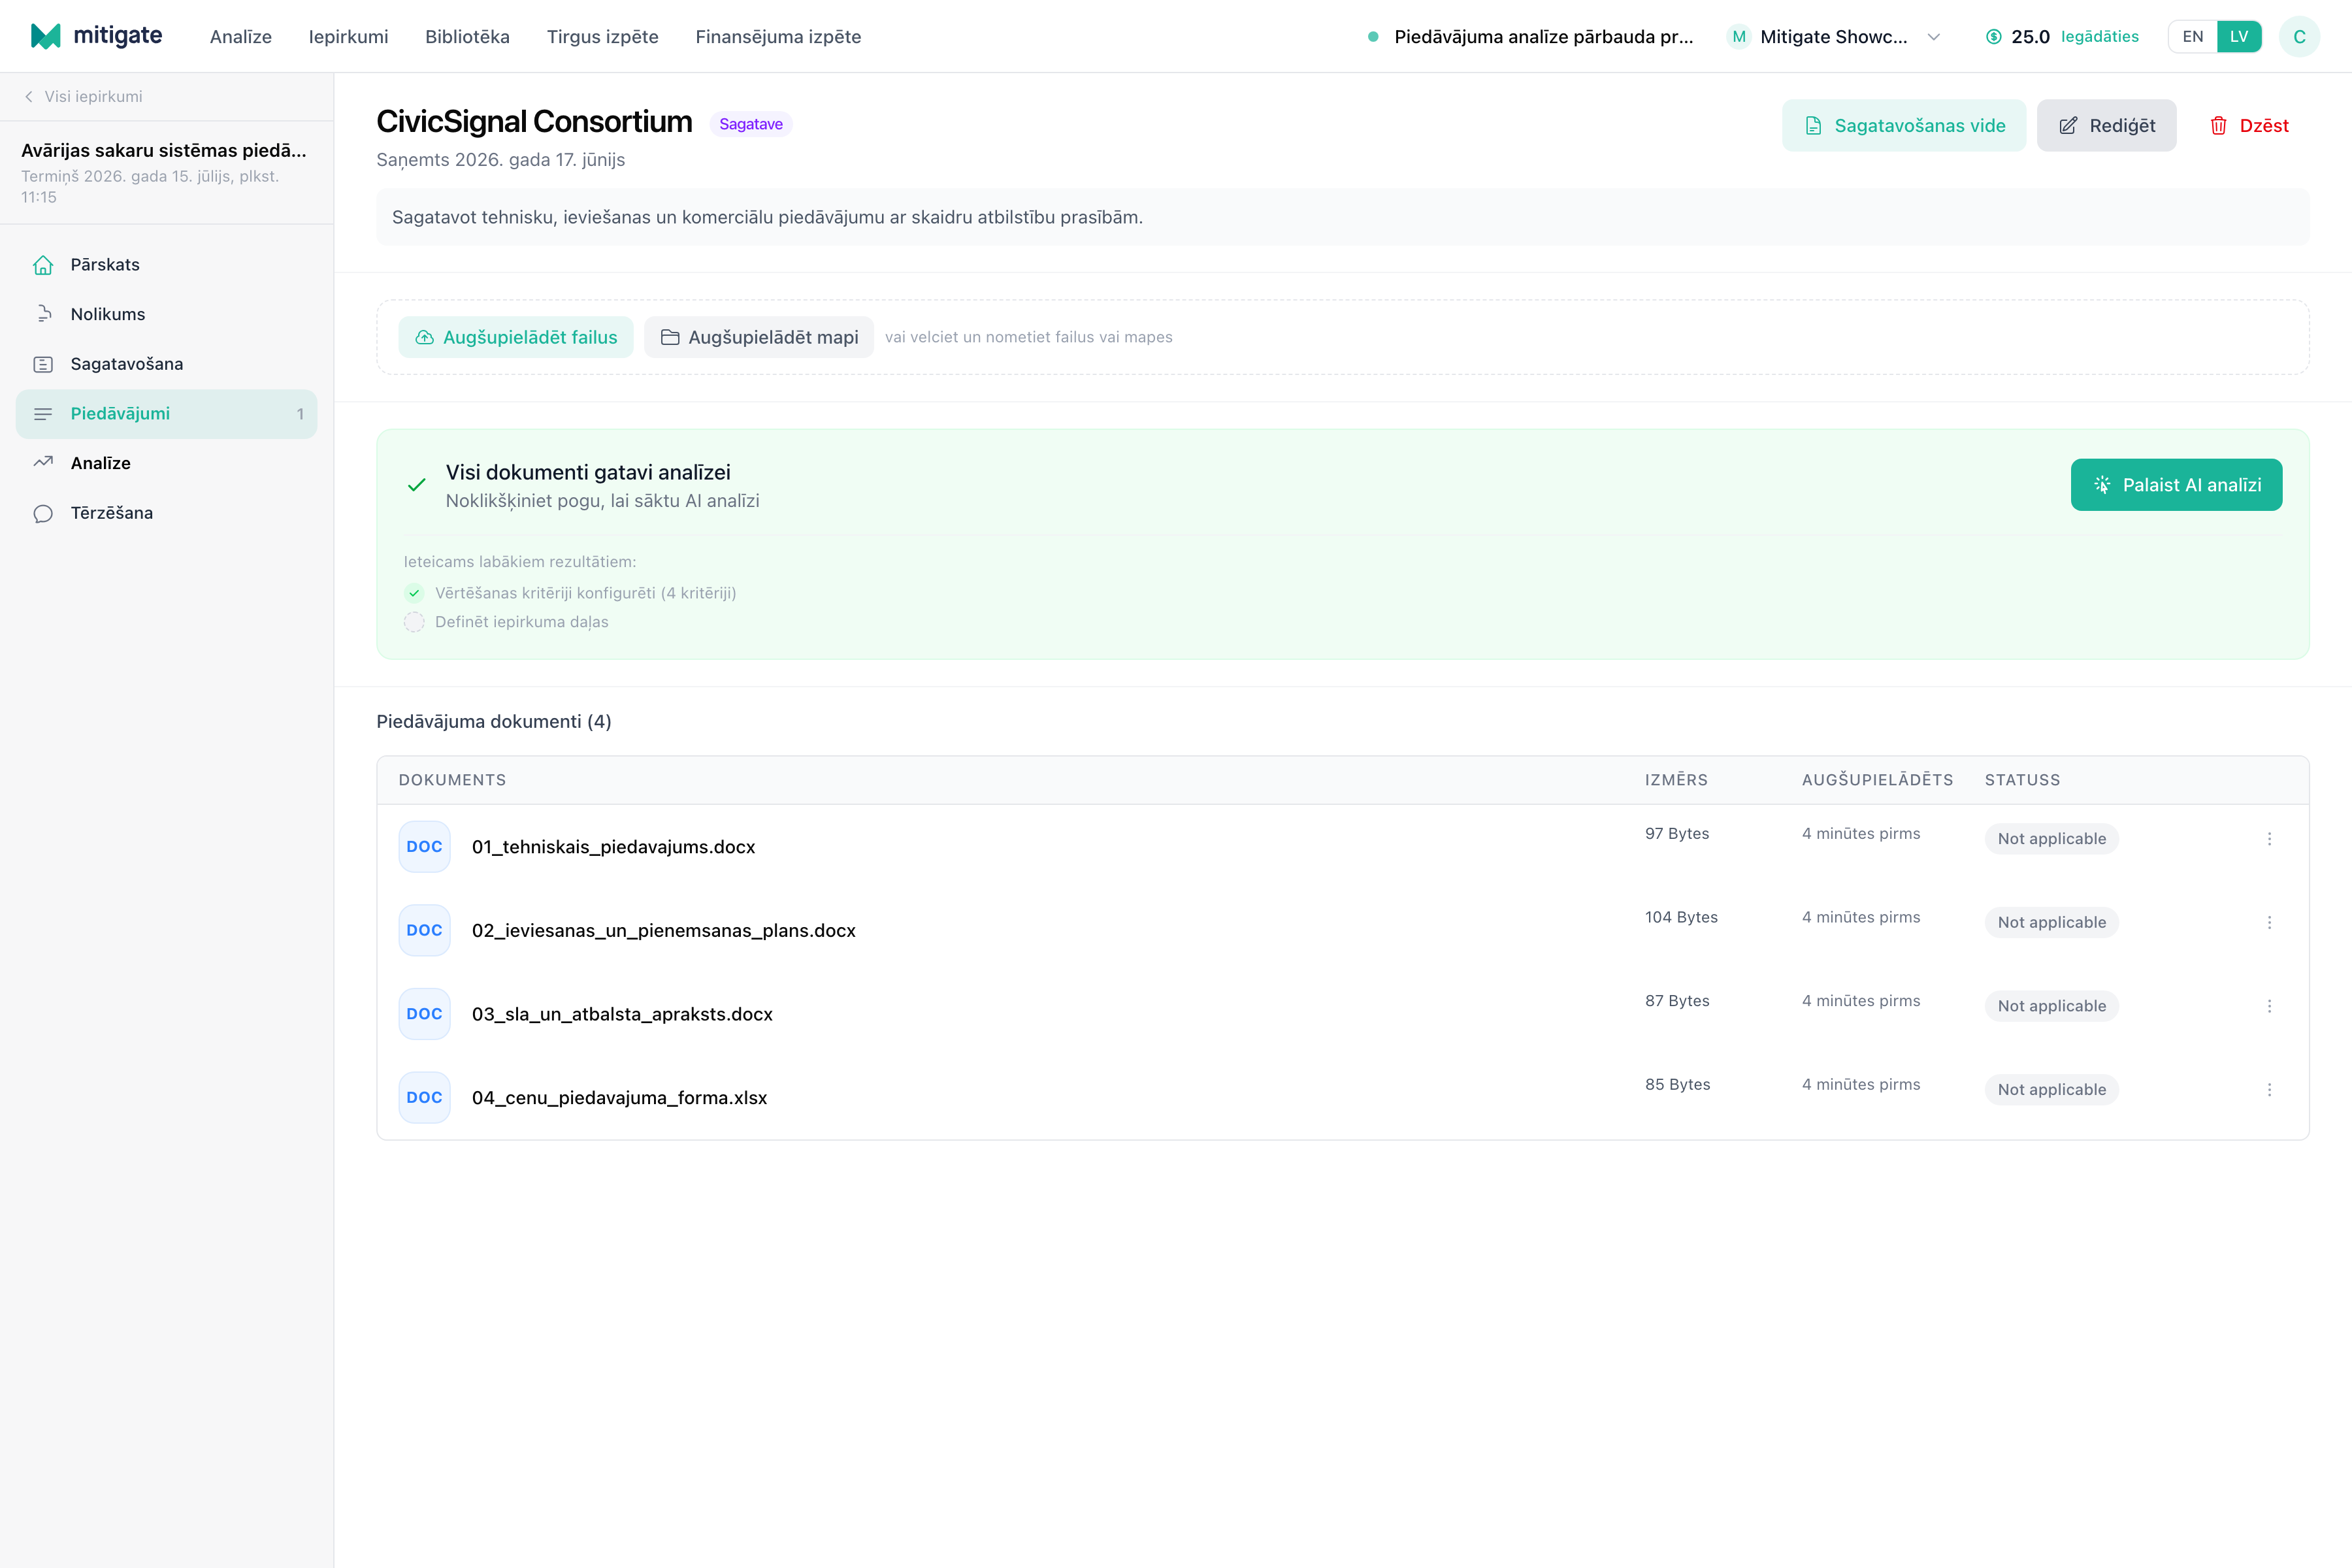Open Pārskats home icon in sidebar
The height and width of the screenshot is (1568, 2352).
click(43, 265)
